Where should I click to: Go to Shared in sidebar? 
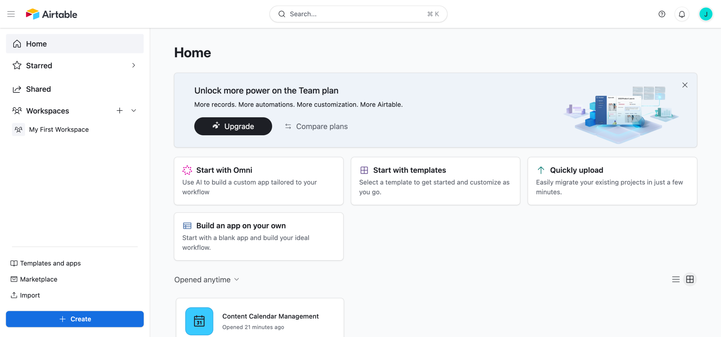(x=38, y=89)
